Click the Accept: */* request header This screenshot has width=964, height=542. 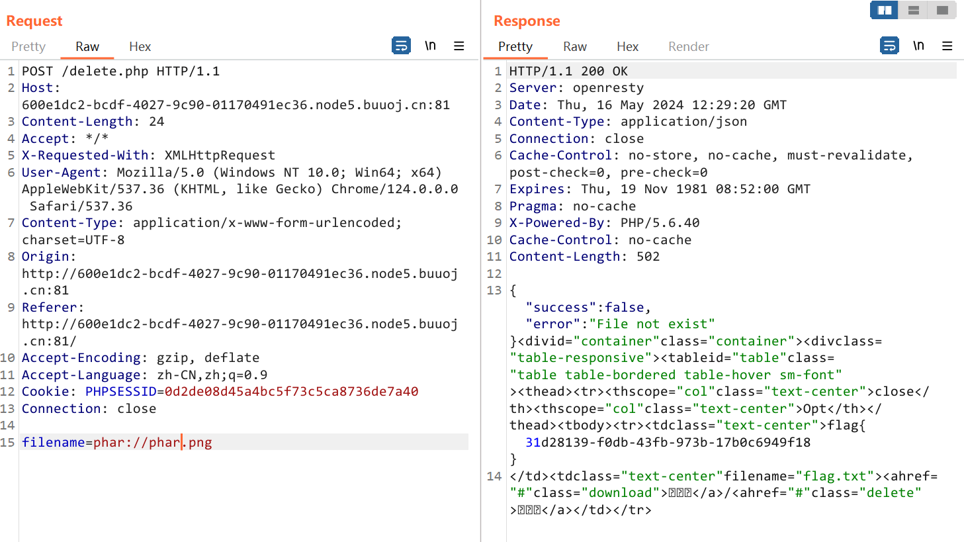(66, 138)
